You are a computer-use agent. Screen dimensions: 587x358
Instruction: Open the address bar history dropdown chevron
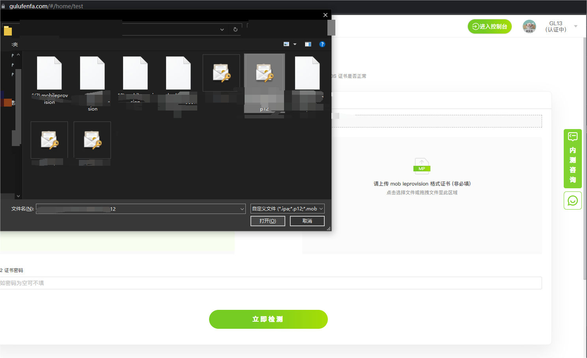(222, 30)
